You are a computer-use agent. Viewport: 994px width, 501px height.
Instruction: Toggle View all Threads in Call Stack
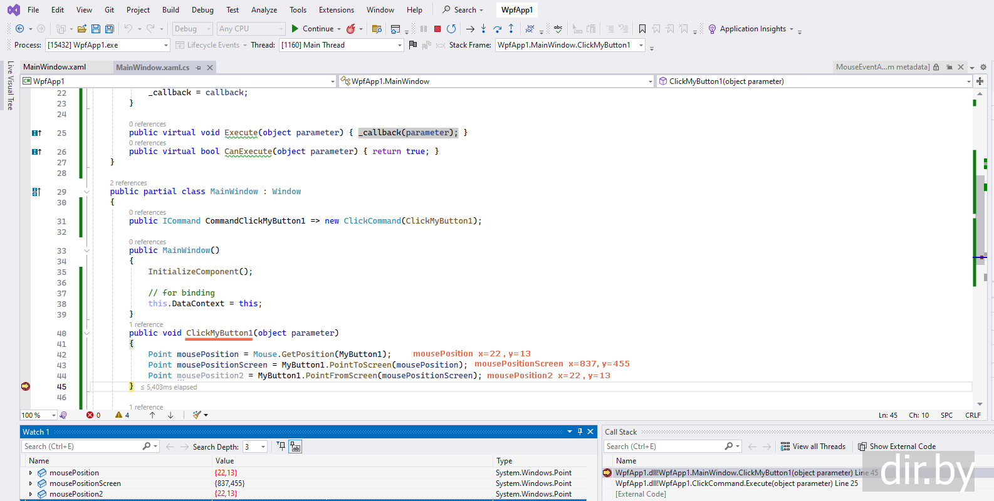(813, 447)
